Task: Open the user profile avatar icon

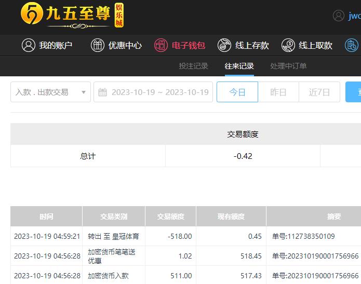Action: (x=339, y=16)
